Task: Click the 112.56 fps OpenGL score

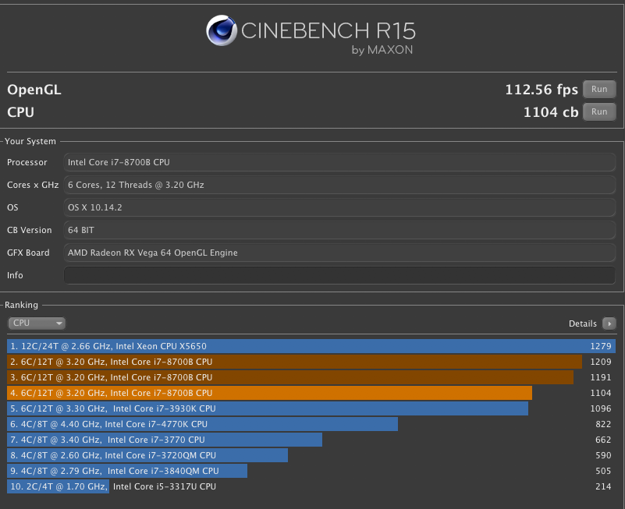Action: [542, 90]
